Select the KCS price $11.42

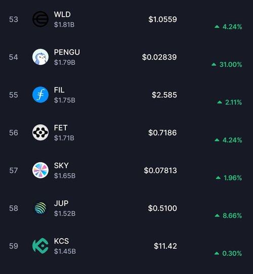tap(165, 246)
